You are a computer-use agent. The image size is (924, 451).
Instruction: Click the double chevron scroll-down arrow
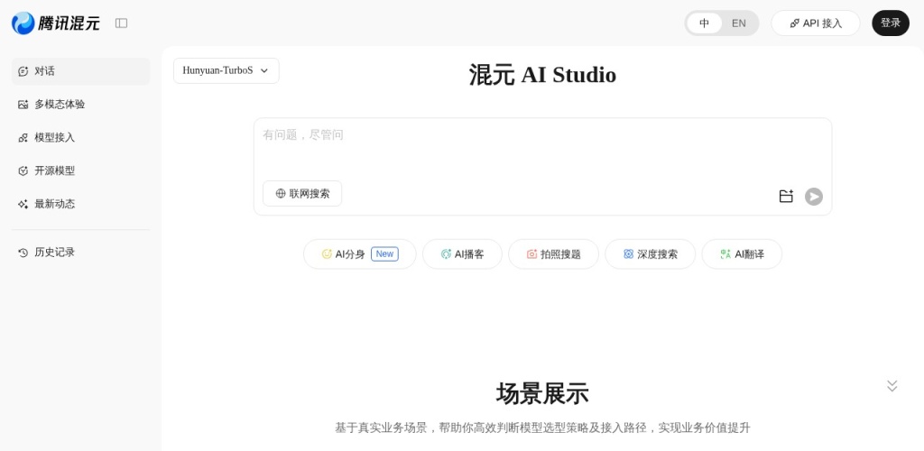coord(892,385)
